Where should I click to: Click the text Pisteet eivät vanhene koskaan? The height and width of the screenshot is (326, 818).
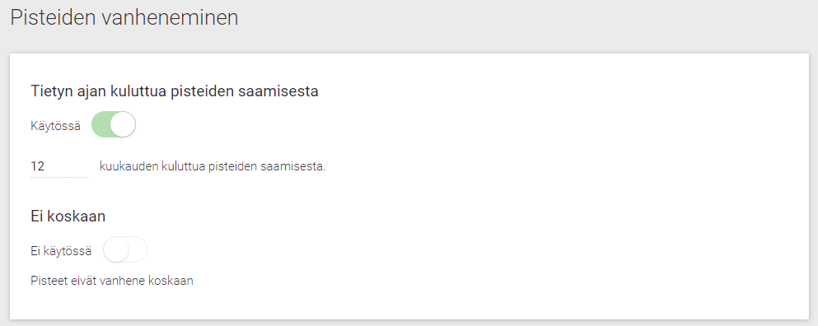112,281
